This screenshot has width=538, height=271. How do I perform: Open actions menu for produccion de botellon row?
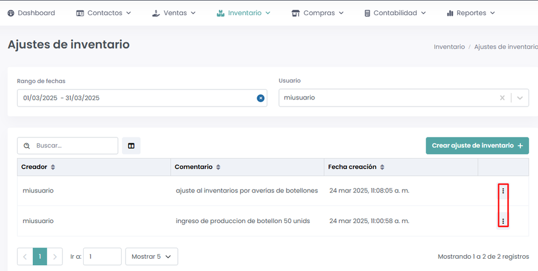click(503, 221)
